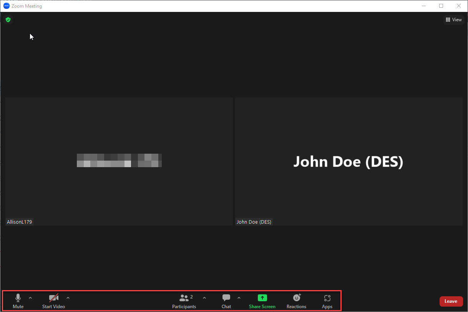Image resolution: width=468 pixels, height=312 pixels.
Task: Click the green encryption shield icon
Action: point(8,20)
